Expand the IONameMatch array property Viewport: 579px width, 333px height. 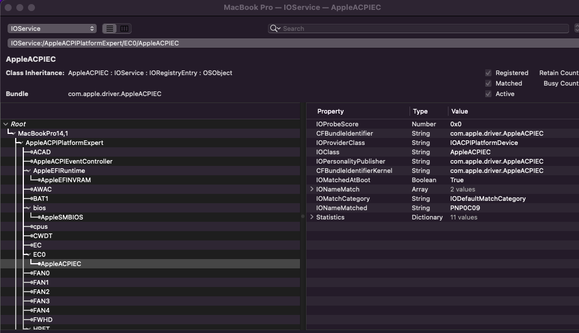[x=312, y=189]
